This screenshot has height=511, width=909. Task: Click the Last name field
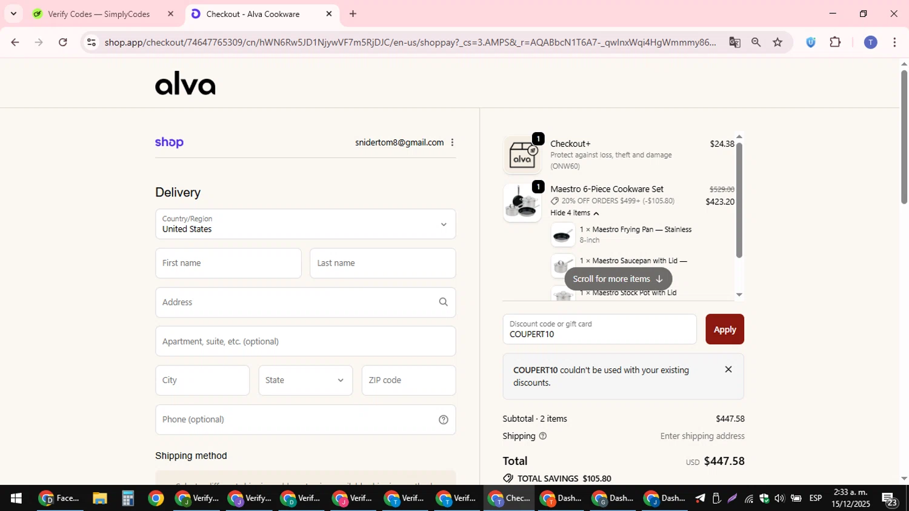tap(383, 263)
